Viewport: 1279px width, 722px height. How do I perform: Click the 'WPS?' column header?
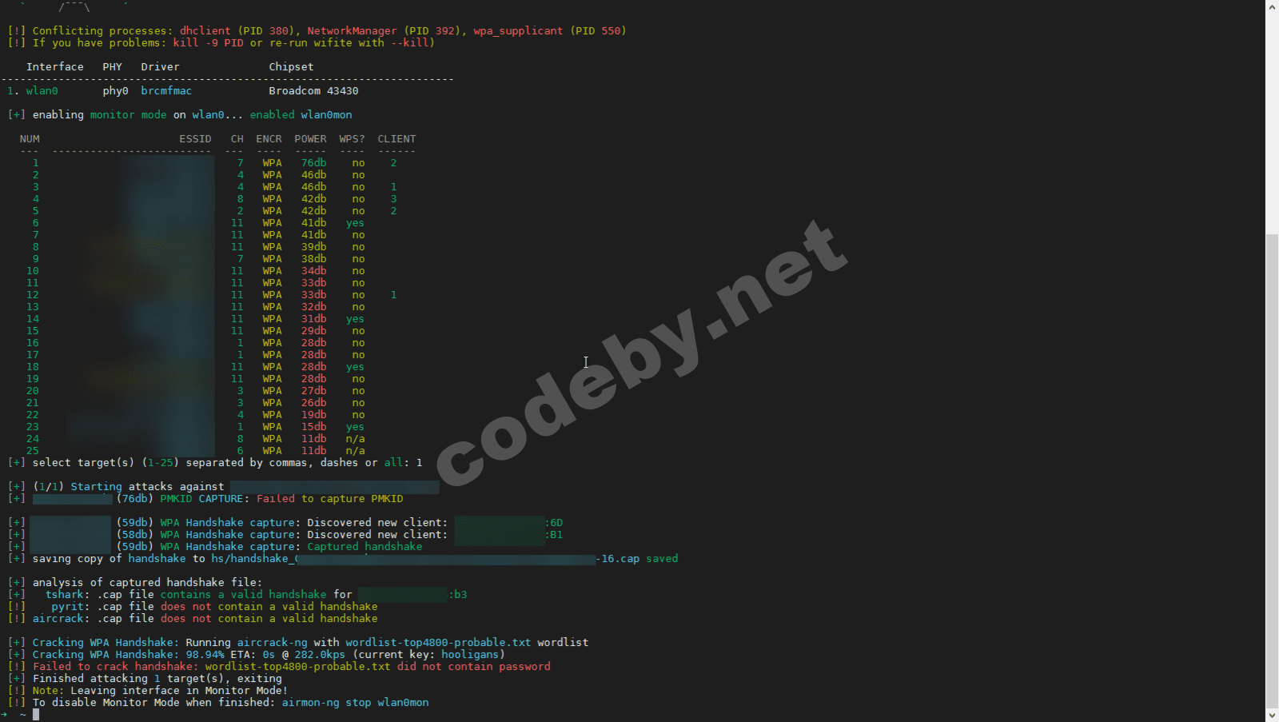(352, 139)
